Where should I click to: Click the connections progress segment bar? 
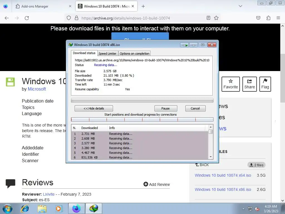pyautogui.click(x=142, y=119)
